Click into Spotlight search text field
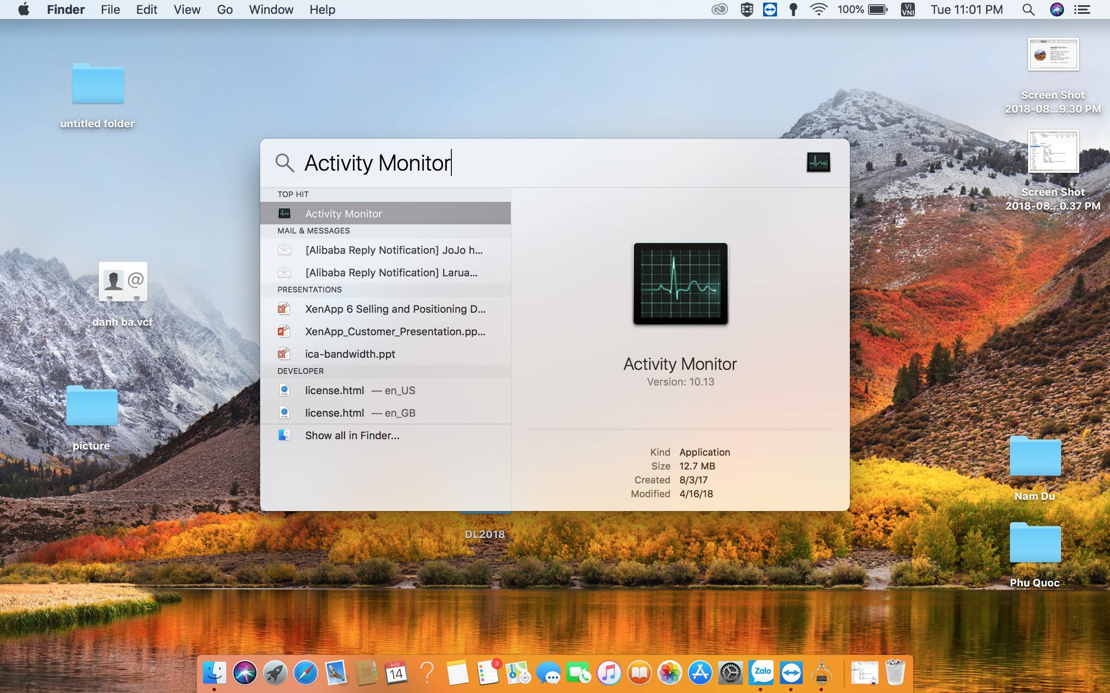The width and height of the screenshot is (1110, 693). [550, 163]
